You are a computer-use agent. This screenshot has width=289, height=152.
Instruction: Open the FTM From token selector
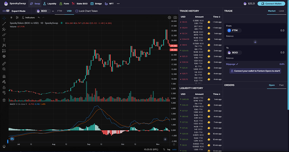(x=234, y=31)
